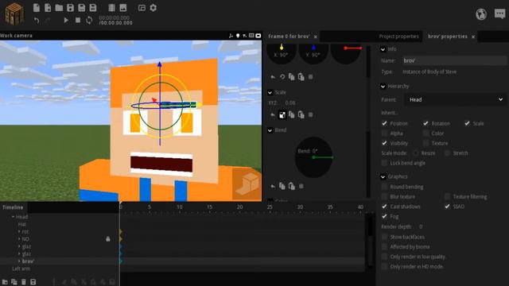The height and width of the screenshot is (286, 509).
Task: Switch to Project properties tab
Action: [x=398, y=37]
